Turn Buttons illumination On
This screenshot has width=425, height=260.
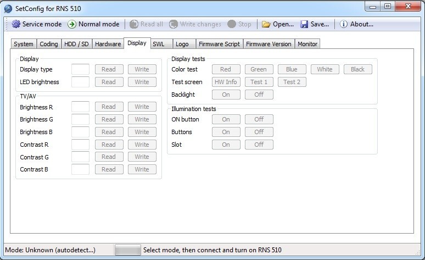(x=226, y=132)
